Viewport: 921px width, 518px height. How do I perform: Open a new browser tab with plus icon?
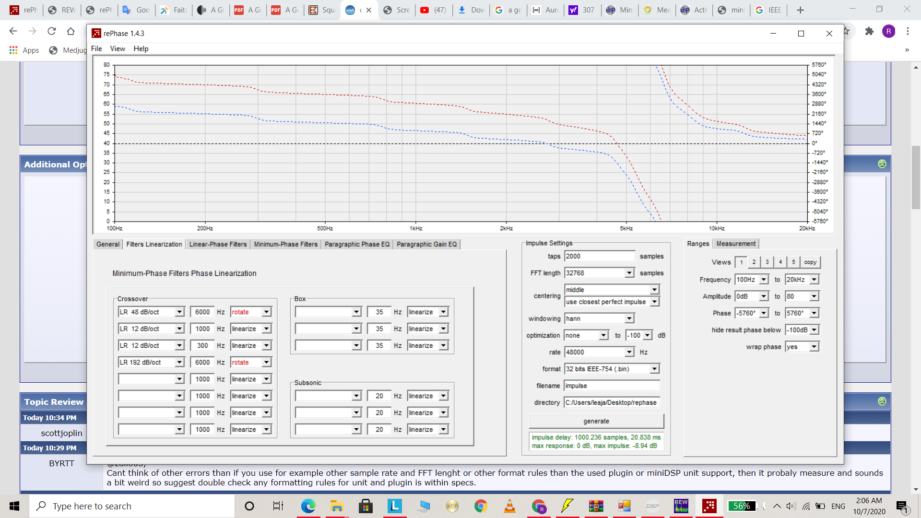[x=800, y=10]
